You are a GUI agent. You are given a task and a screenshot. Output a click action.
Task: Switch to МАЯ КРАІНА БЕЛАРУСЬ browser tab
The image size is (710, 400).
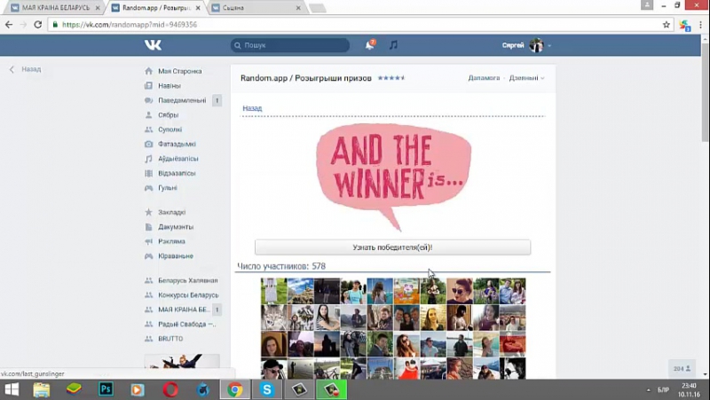click(56, 8)
